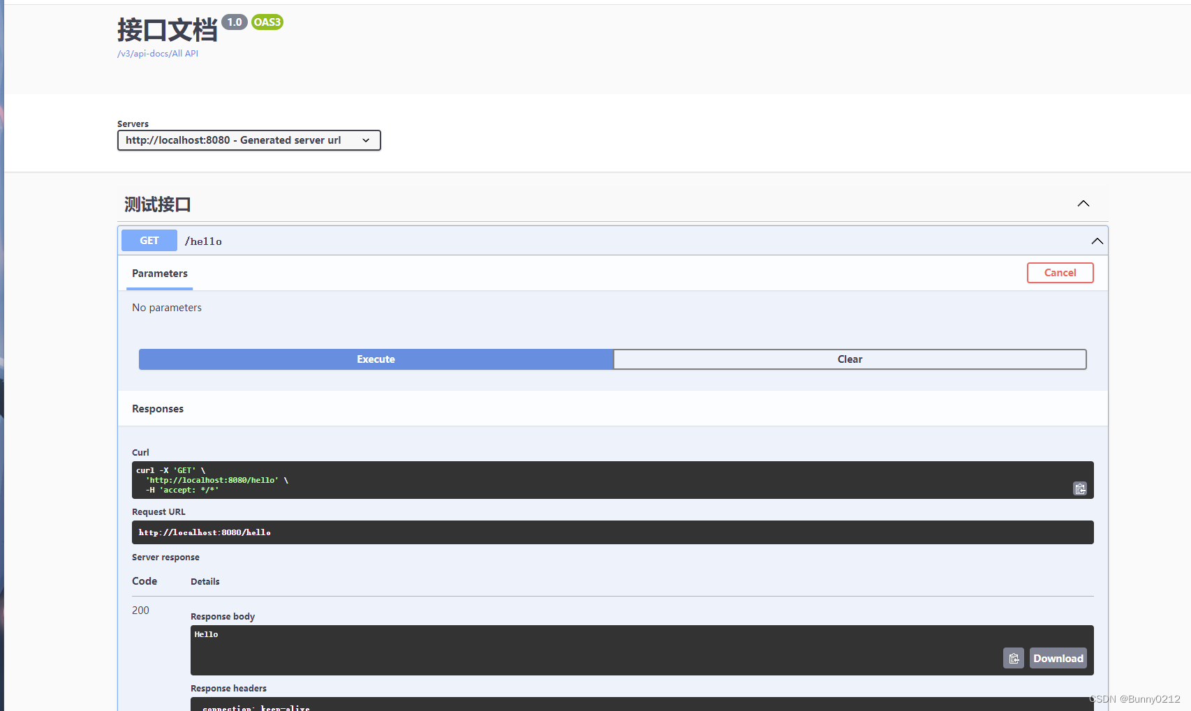
Task: Click the No parameters text
Action: 167,308
